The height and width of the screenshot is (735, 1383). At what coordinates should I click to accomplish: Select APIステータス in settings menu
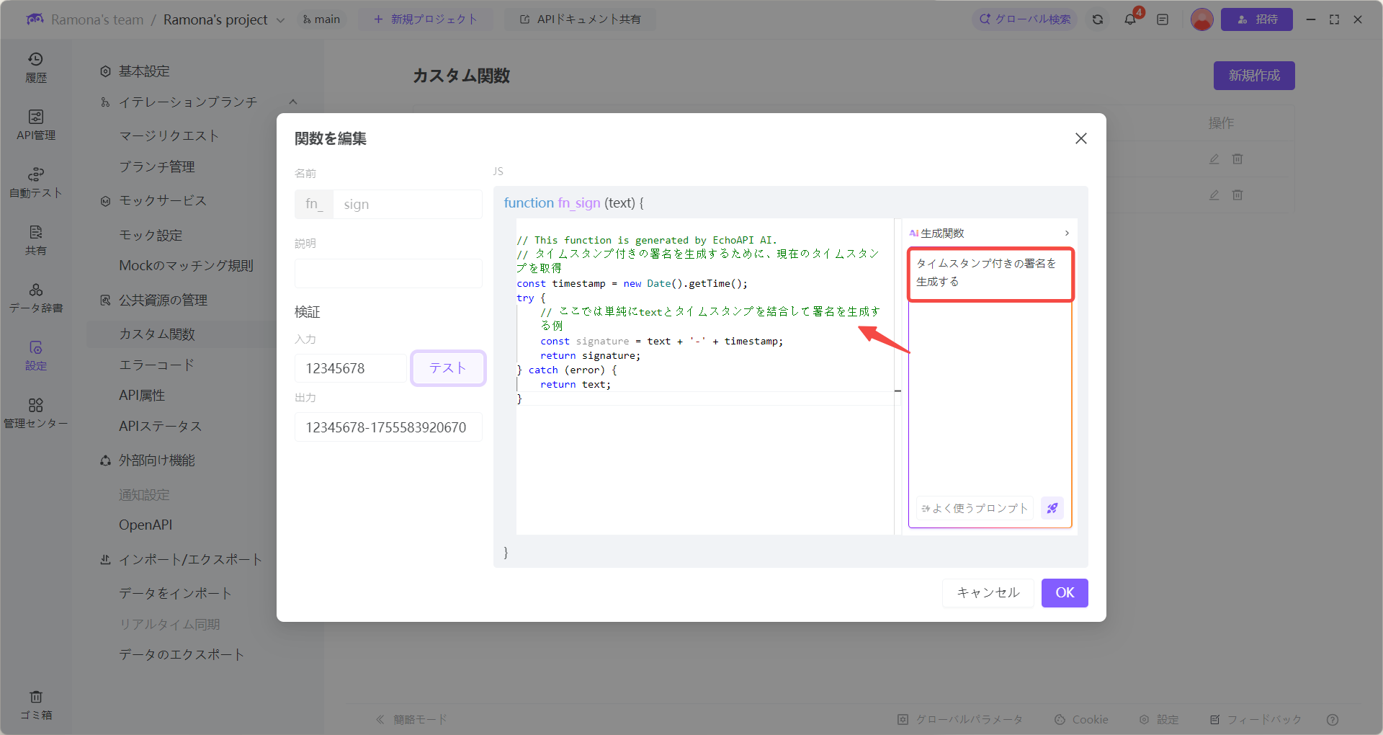pos(160,427)
